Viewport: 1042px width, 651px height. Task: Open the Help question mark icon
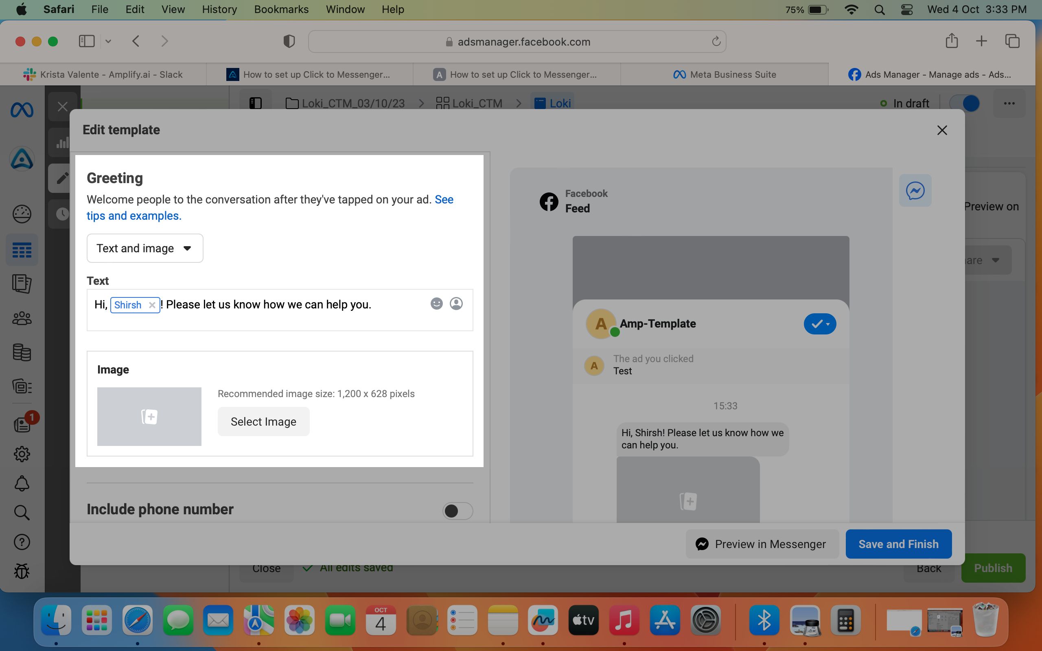coord(22,542)
